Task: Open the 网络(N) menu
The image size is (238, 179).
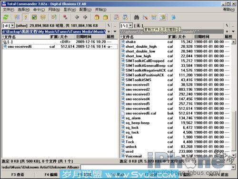Action: click(x=54, y=10)
